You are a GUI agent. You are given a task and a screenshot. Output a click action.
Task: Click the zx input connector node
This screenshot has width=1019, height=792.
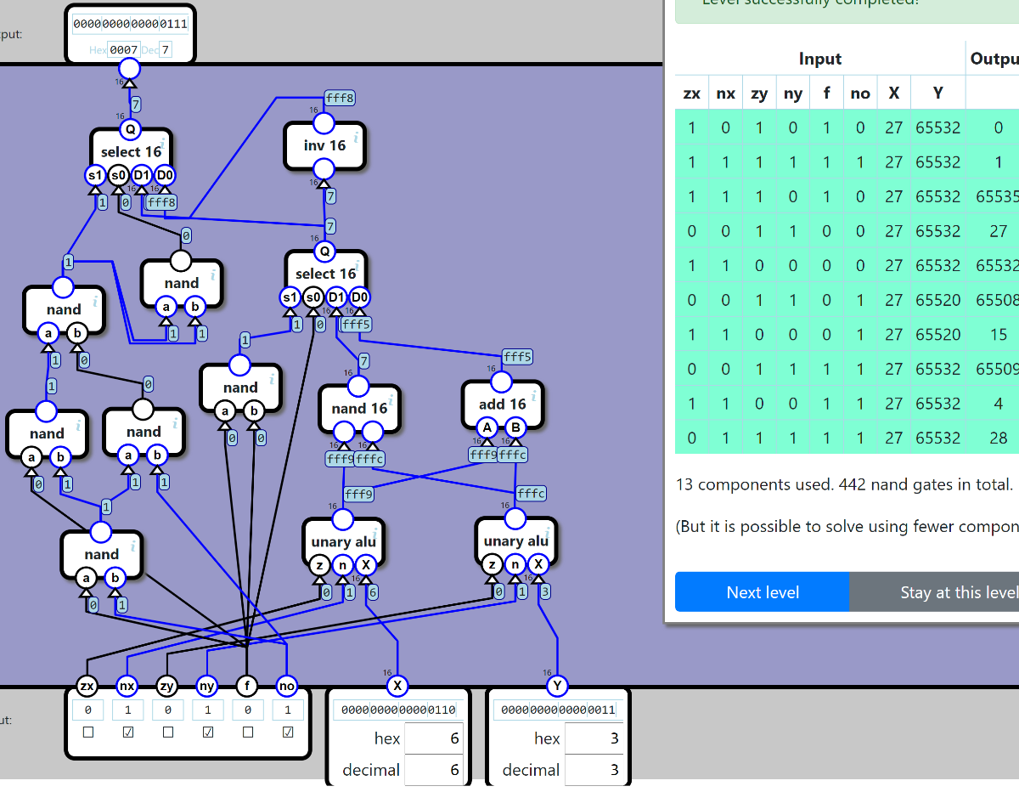[x=87, y=686]
